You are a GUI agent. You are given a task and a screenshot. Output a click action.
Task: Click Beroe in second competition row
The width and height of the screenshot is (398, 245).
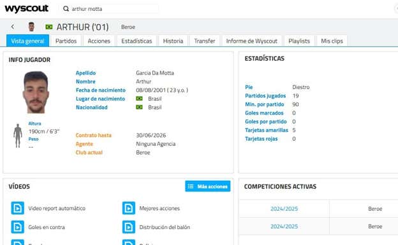click(375, 227)
